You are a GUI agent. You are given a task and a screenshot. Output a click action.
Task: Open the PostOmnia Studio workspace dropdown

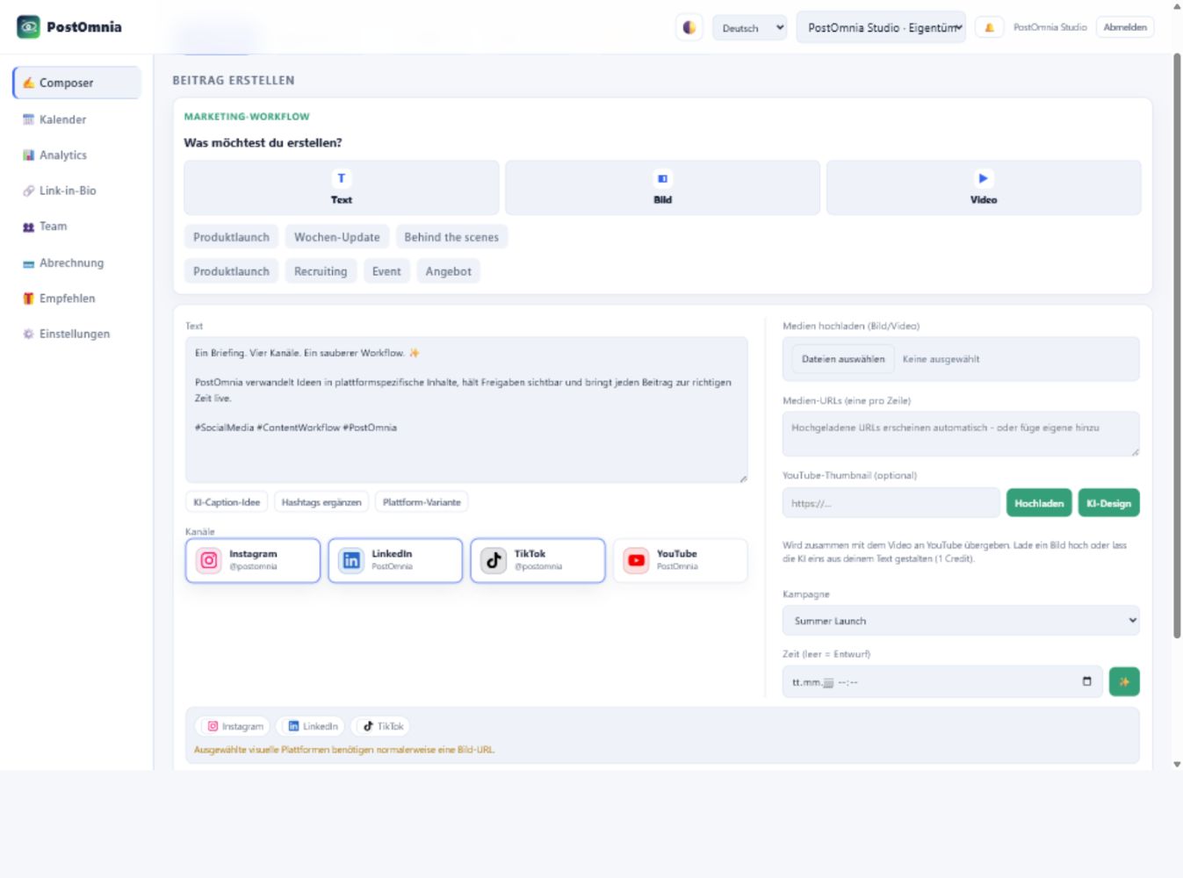coord(881,28)
